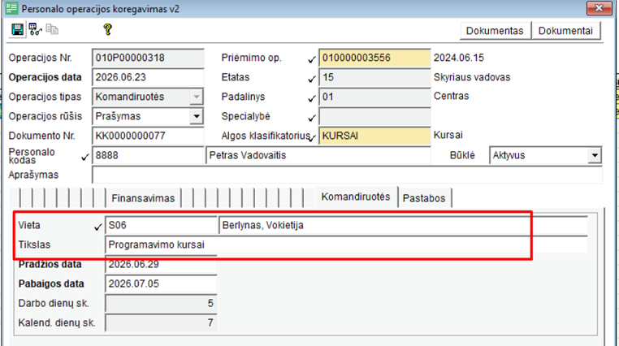Click the Pabaigos data field
The width and height of the screenshot is (619, 346).
161,283
